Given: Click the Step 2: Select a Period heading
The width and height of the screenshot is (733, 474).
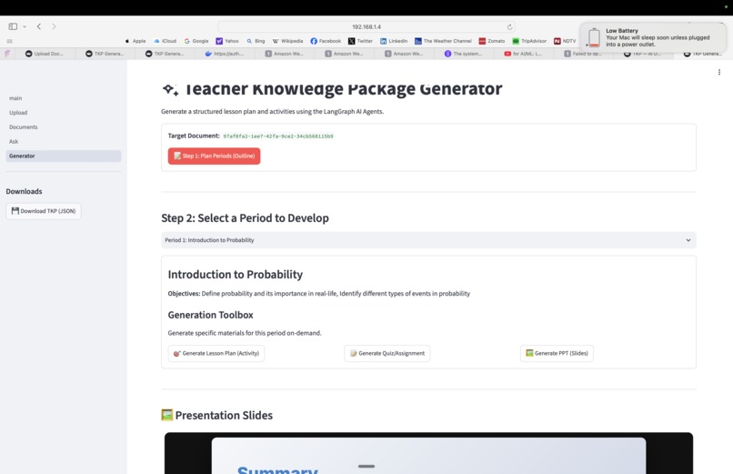Looking at the screenshot, I should [x=245, y=217].
